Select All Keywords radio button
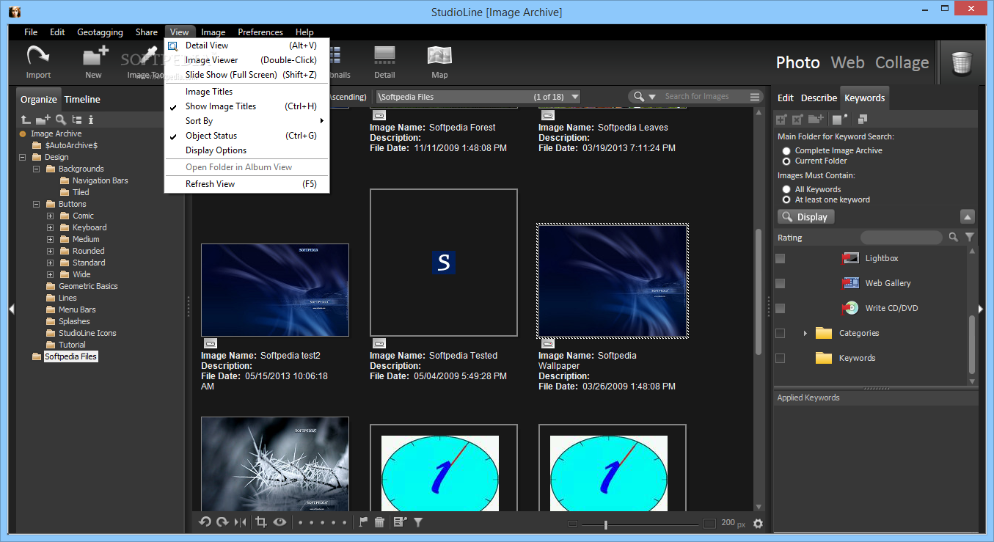Viewport: 994px width, 542px height. click(x=786, y=189)
